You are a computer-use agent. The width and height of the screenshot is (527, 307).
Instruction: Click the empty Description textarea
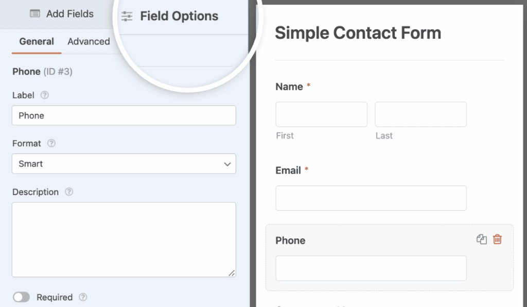tap(124, 240)
